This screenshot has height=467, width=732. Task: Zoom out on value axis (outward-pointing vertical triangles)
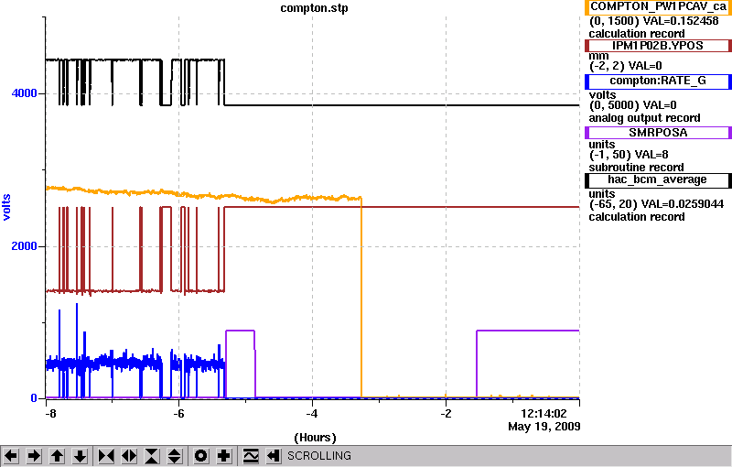(x=175, y=455)
